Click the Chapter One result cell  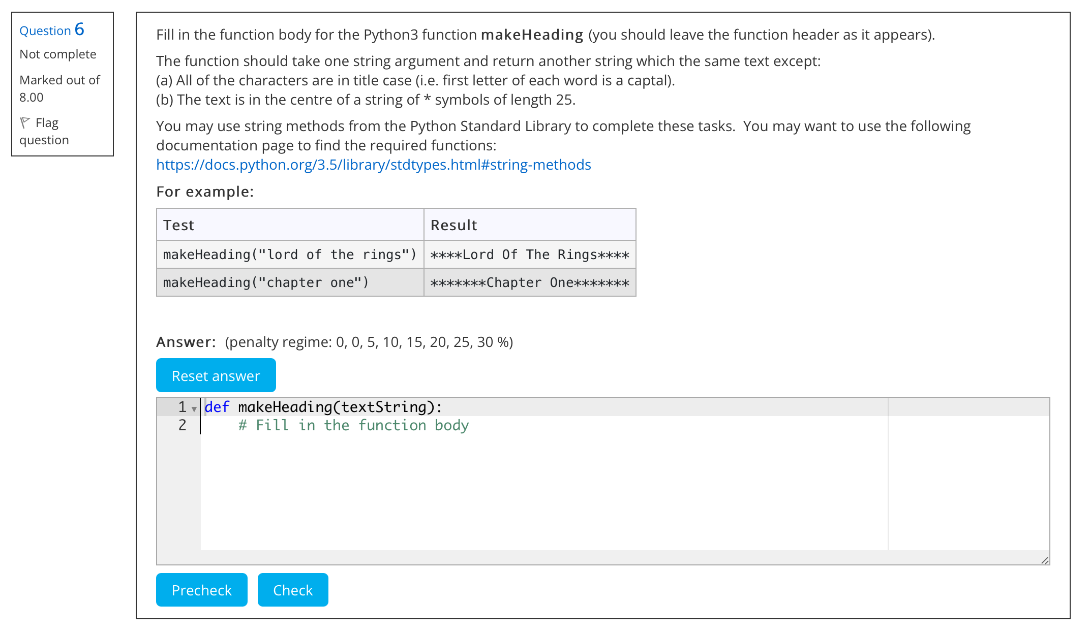[x=529, y=282]
